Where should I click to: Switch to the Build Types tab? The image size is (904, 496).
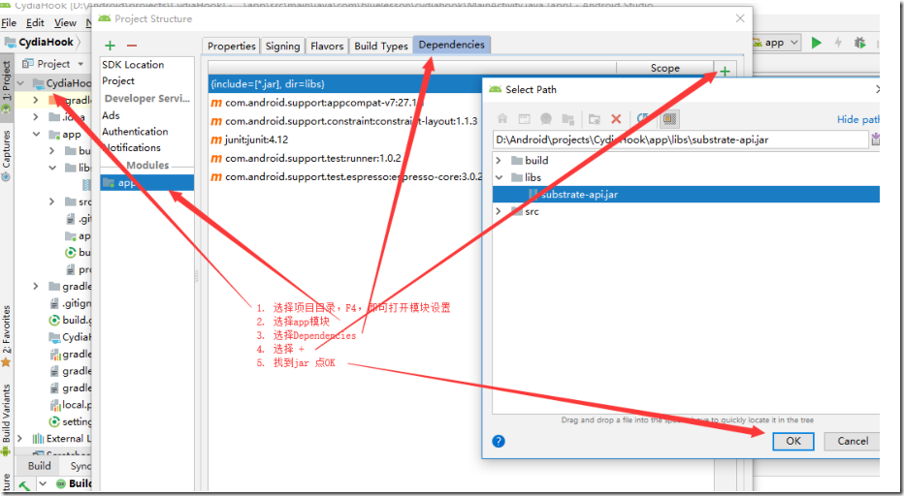pyautogui.click(x=381, y=46)
